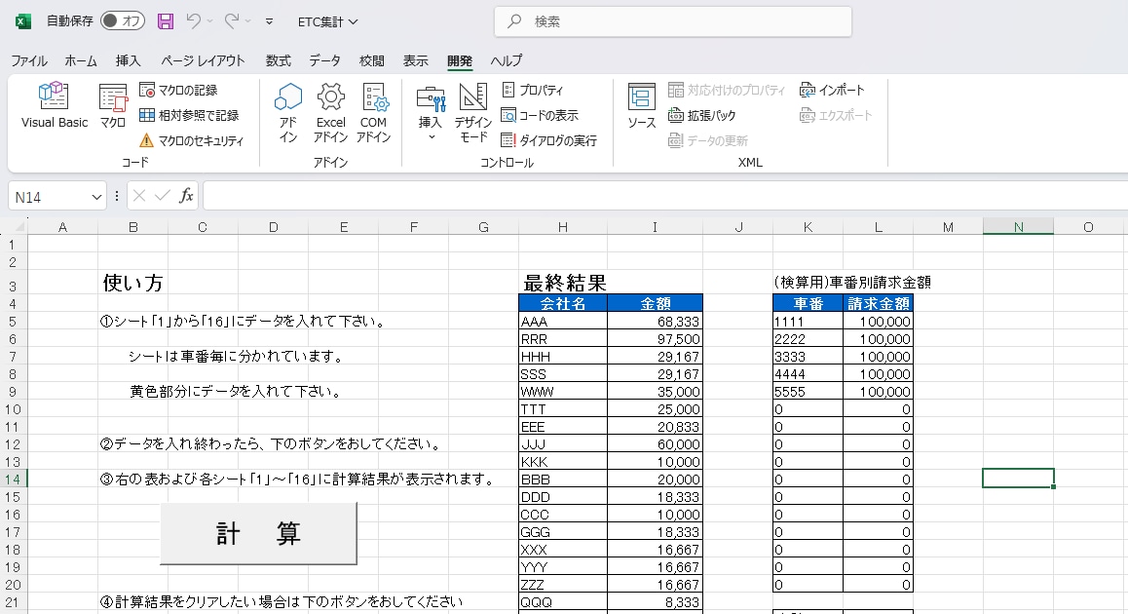Redo the last action

231,20
